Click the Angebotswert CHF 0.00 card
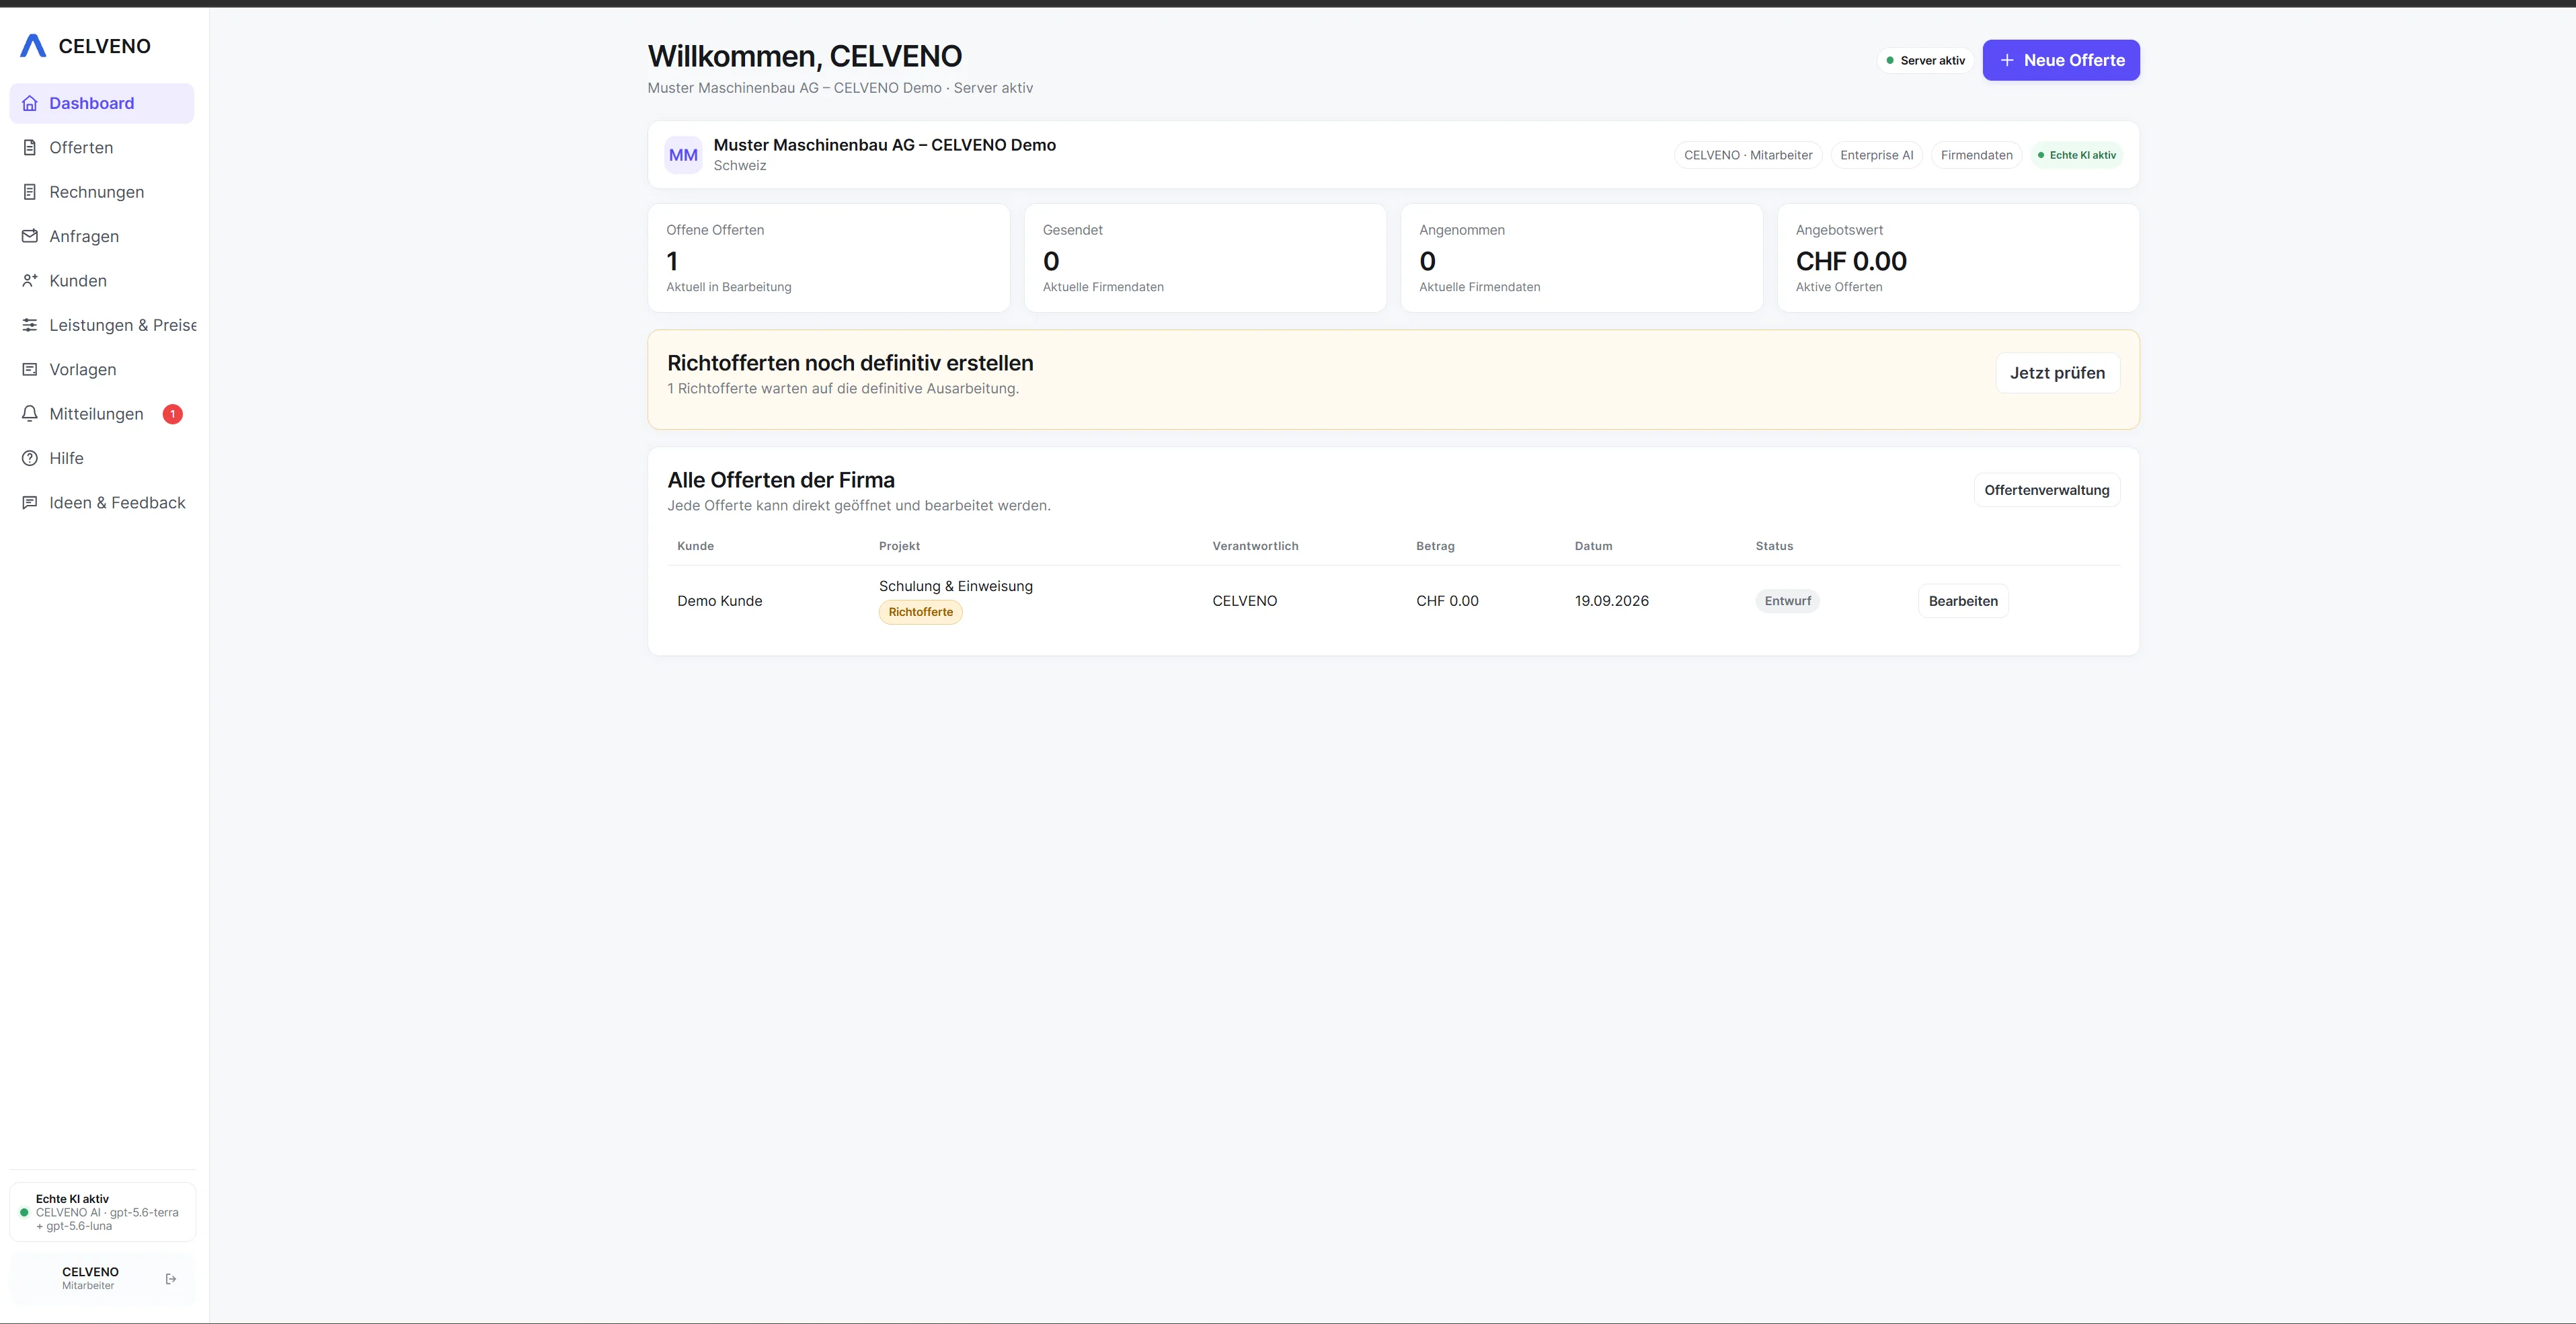Screen dimensions: 2576x1324 pos(1958,258)
